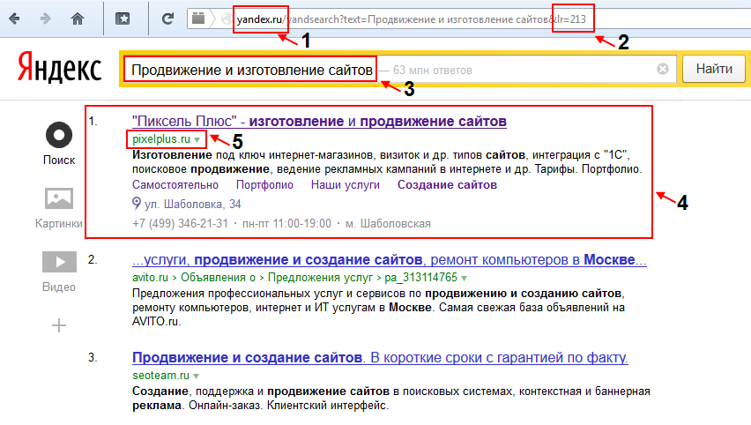Viewport: 751px width, 425px height.
Task: Open Портфолио sitelink under first result
Action: [264, 185]
